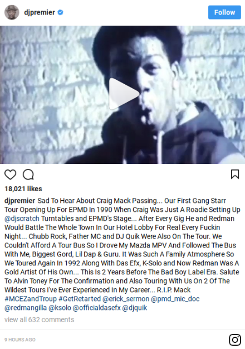Open Instagram via the logo icon
Viewport: 245px width, 349px height.
[x=235, y=340]
